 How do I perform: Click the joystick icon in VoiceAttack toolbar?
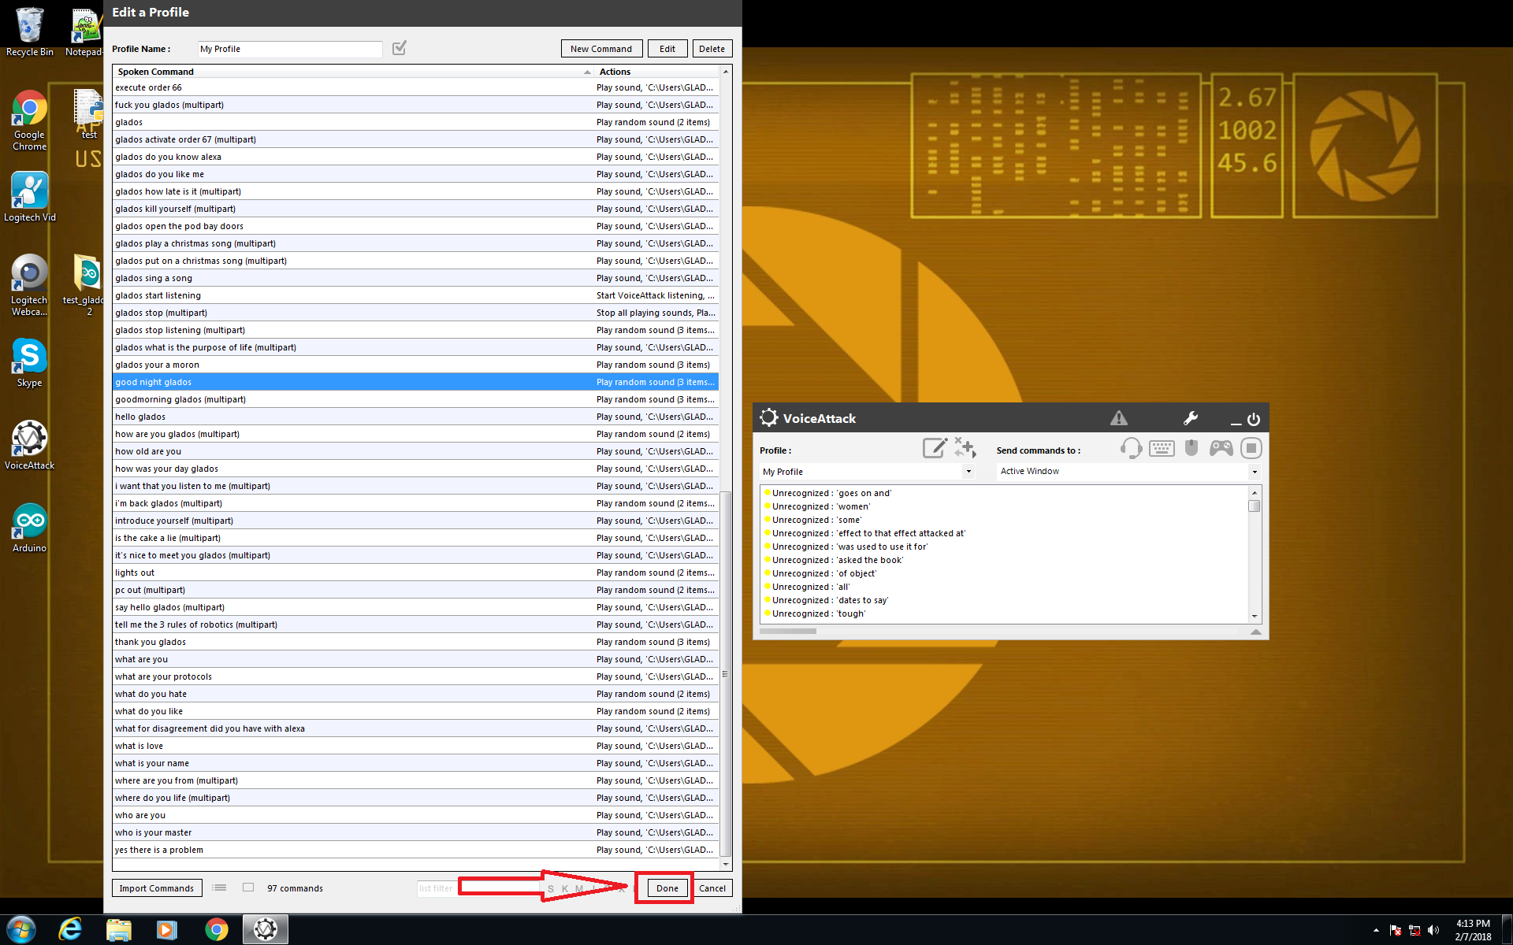[1222, 447]
